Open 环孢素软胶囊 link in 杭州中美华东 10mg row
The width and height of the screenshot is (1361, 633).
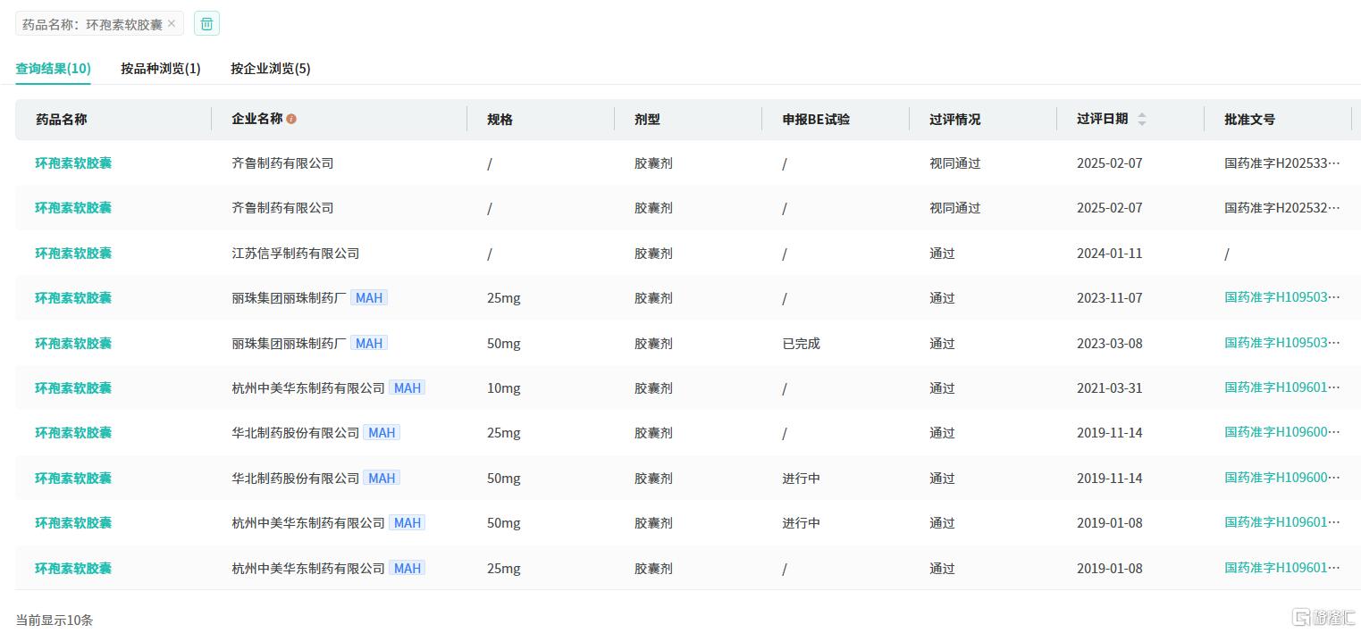point(73,388)
